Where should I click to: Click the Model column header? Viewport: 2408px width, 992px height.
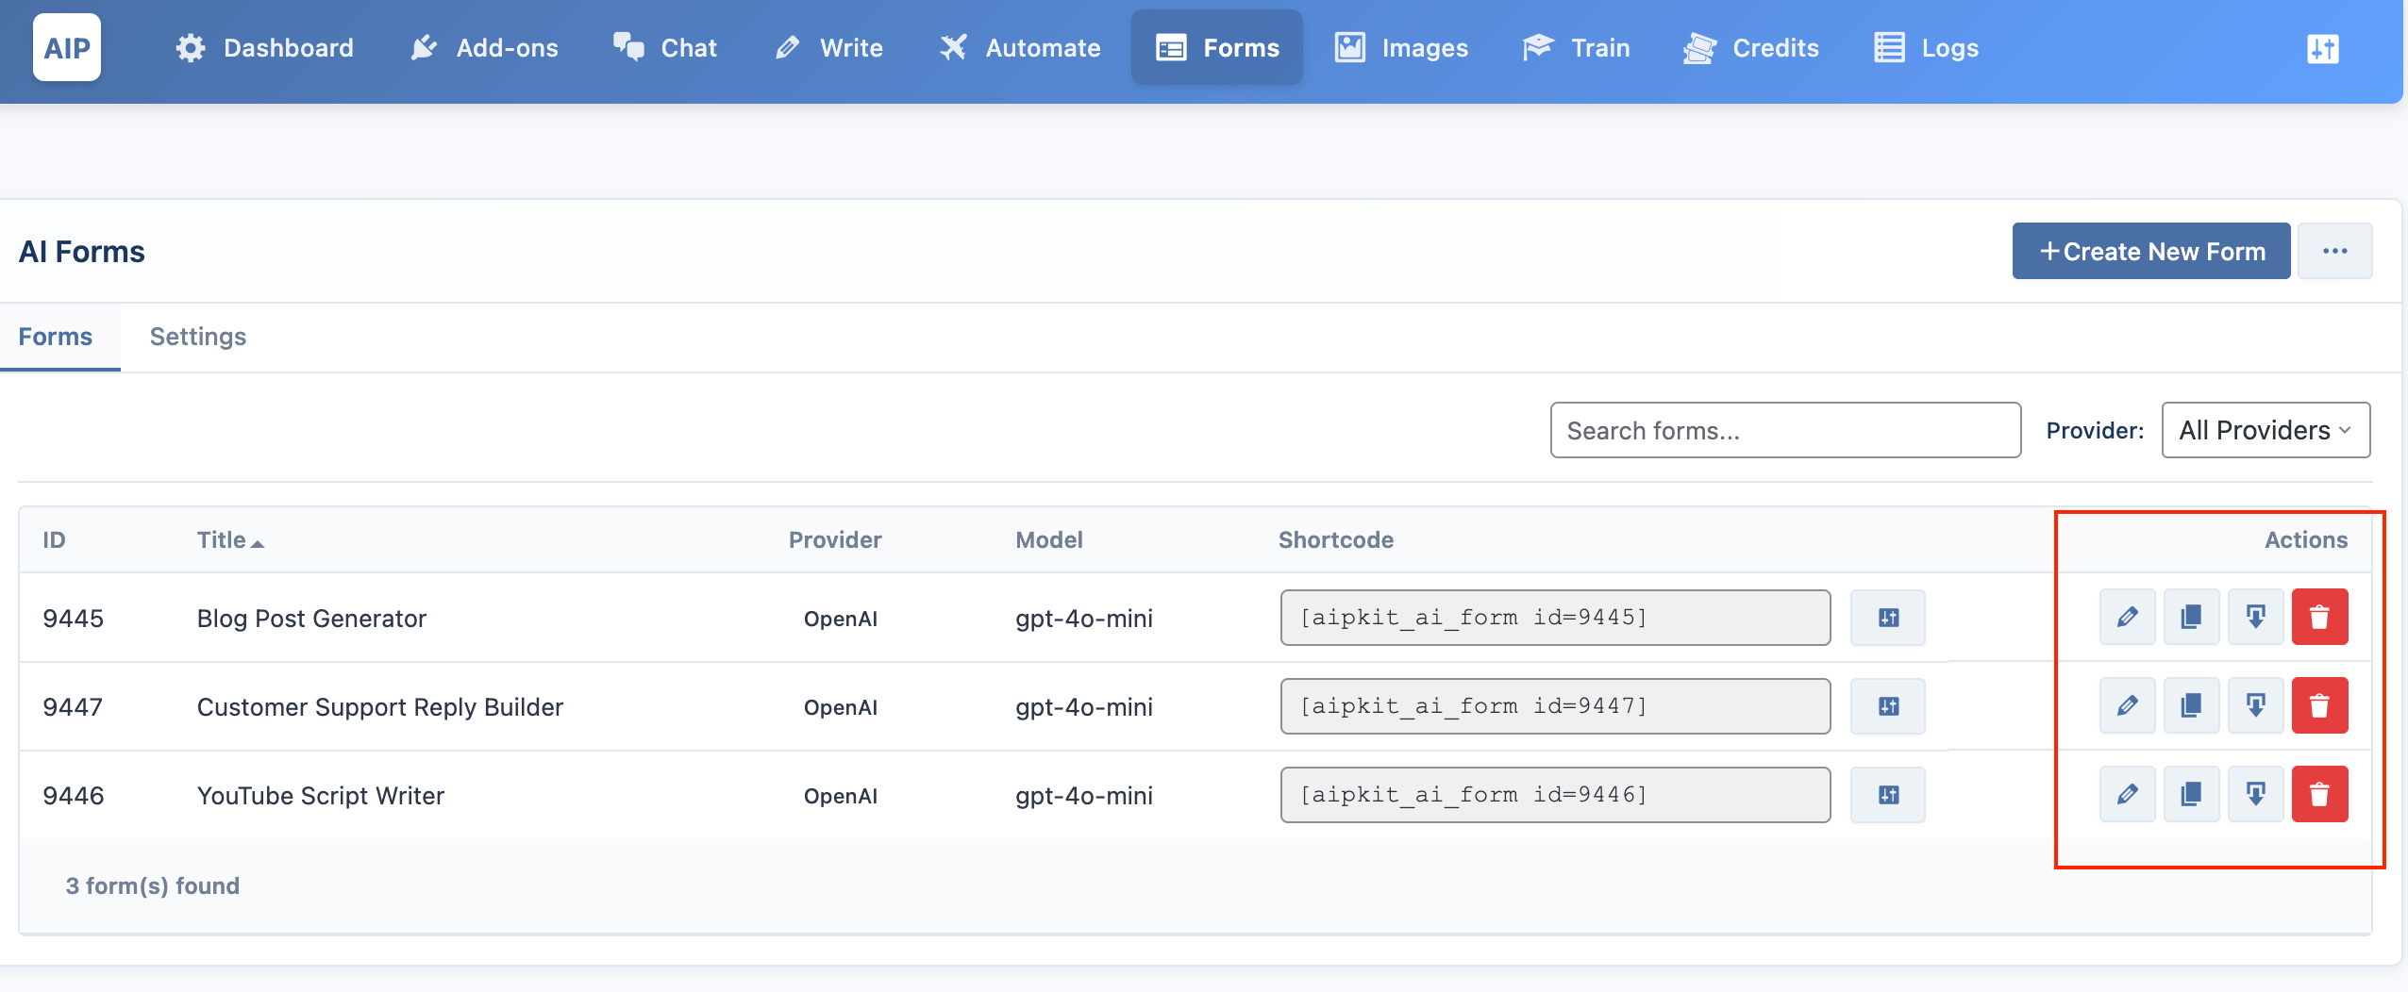coord(1049,540)
